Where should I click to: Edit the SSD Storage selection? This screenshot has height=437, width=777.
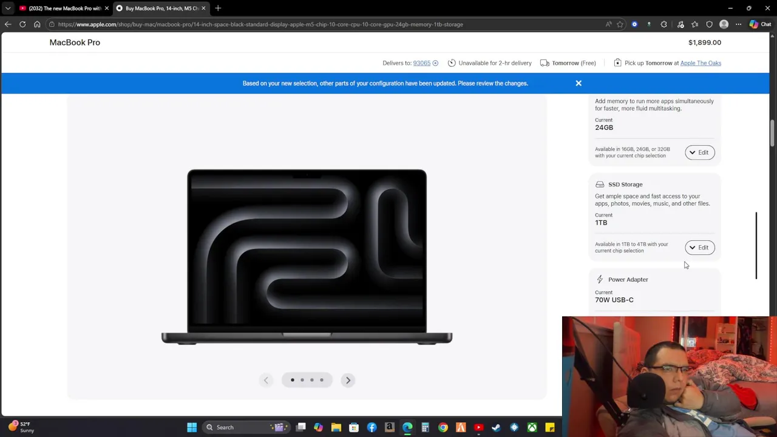pos(699,248)
